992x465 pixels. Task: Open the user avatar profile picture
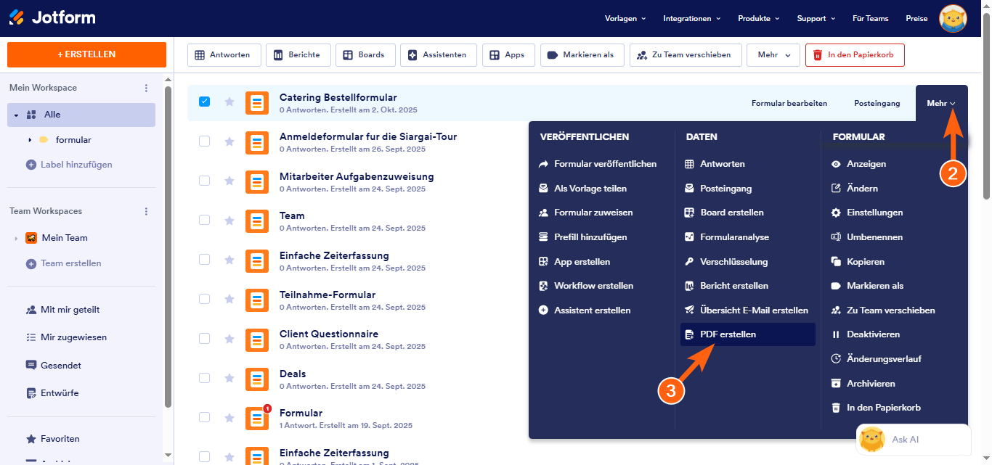[x=953, y=18]
